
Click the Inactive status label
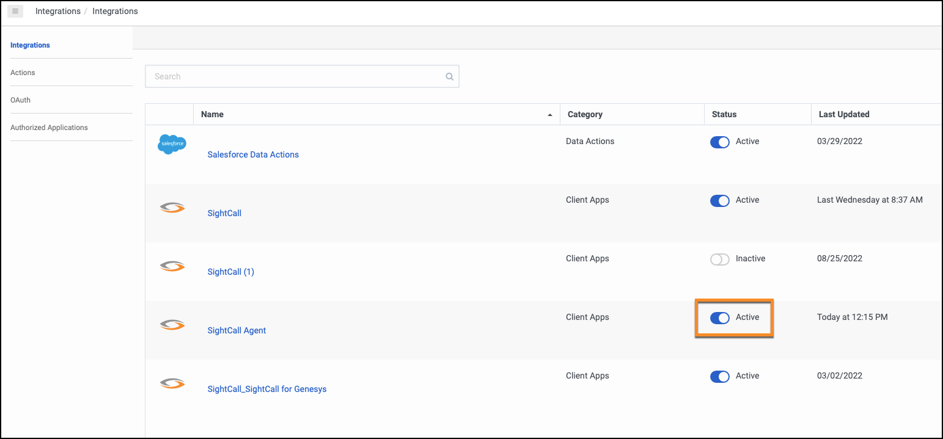coord(750,258)
